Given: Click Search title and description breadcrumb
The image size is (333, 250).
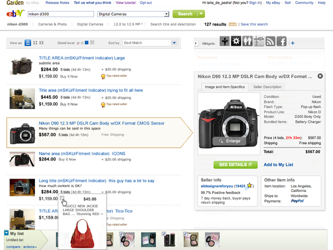Looking at the screenshot, I should [x=173, y=24].
